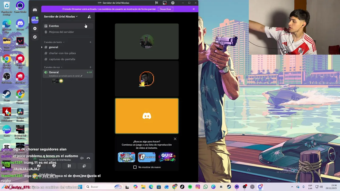Open the Discord help question mark icon

click(x=173, y=3)
